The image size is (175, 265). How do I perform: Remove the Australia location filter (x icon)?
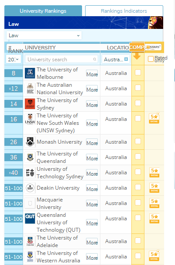126,59
